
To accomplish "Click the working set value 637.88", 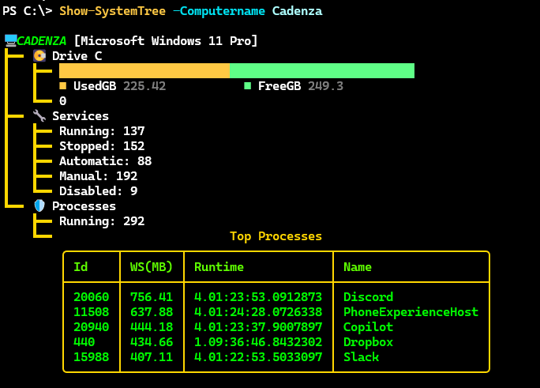I will tap(152, 312).
